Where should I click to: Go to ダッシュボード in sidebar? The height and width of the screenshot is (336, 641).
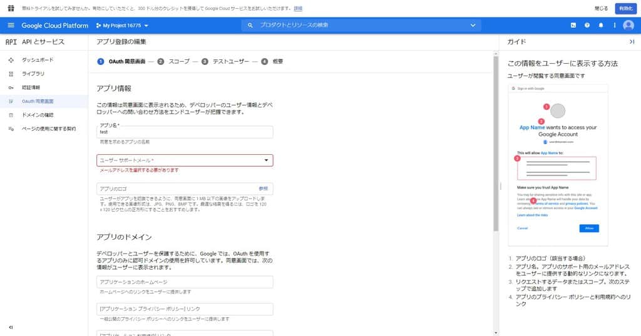[38, 60]
